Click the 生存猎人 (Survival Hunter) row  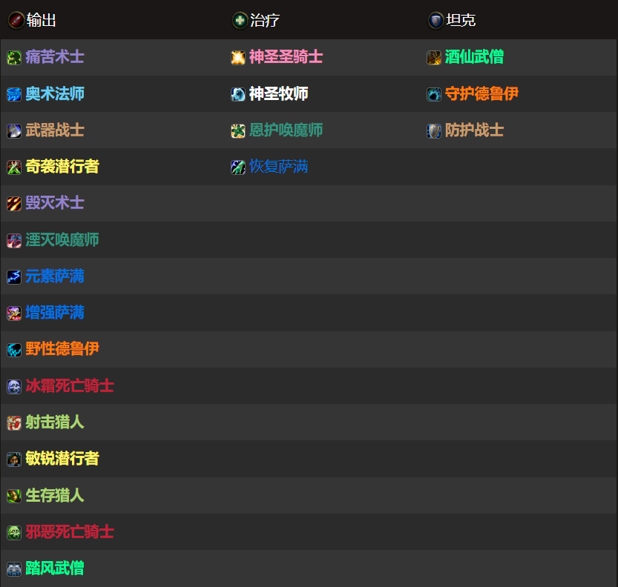coord(47,495)
